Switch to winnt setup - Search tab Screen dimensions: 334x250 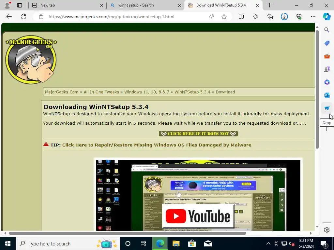[145, 5]
